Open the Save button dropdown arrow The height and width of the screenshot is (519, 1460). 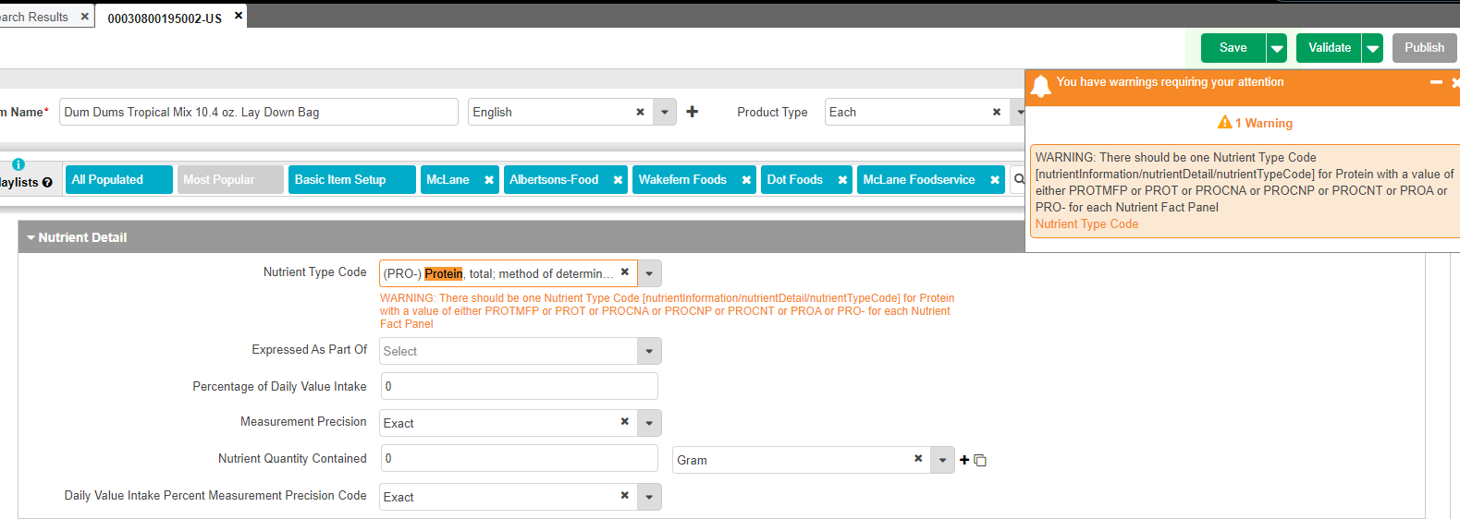click(x=1277, y=48)
